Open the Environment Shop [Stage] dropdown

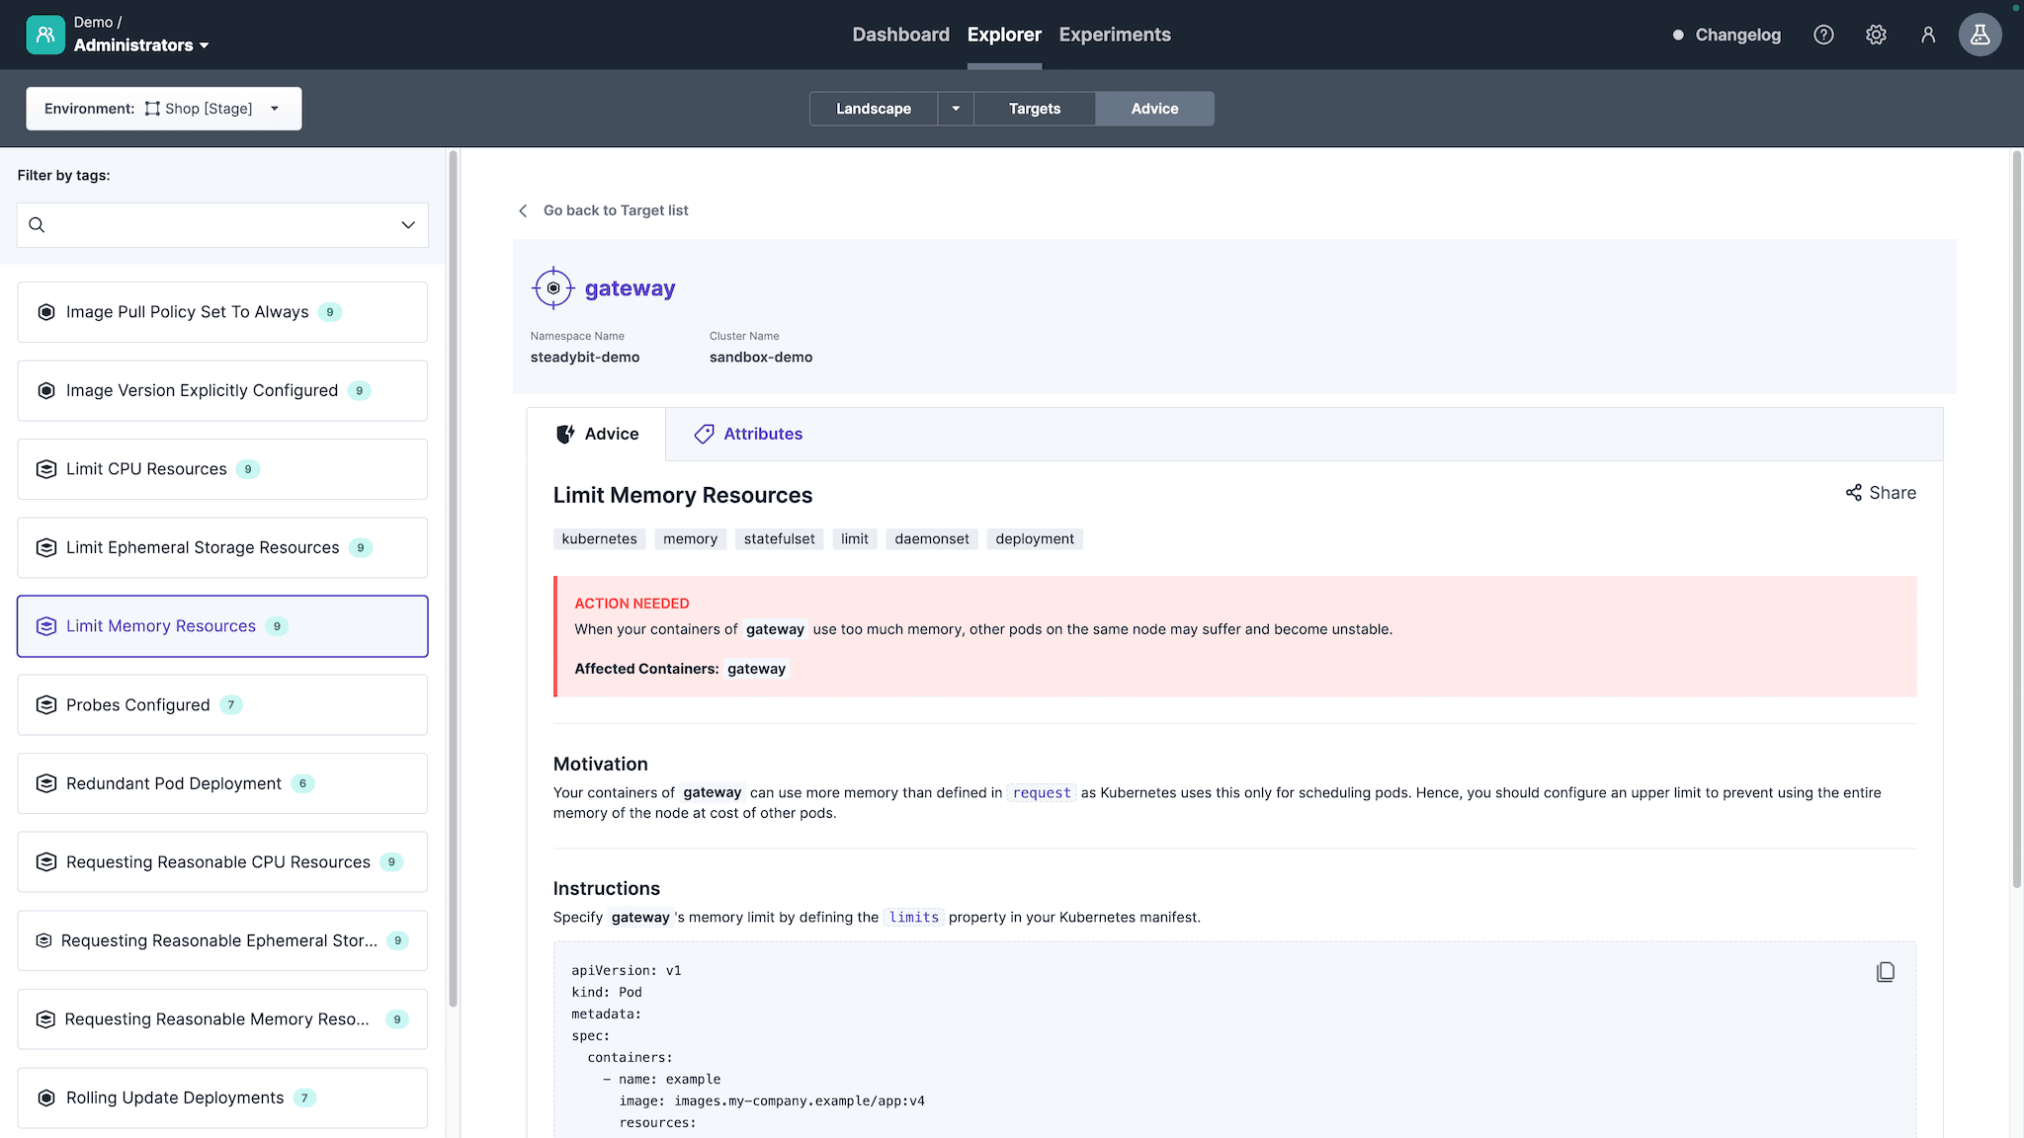[x=164, y=109]
